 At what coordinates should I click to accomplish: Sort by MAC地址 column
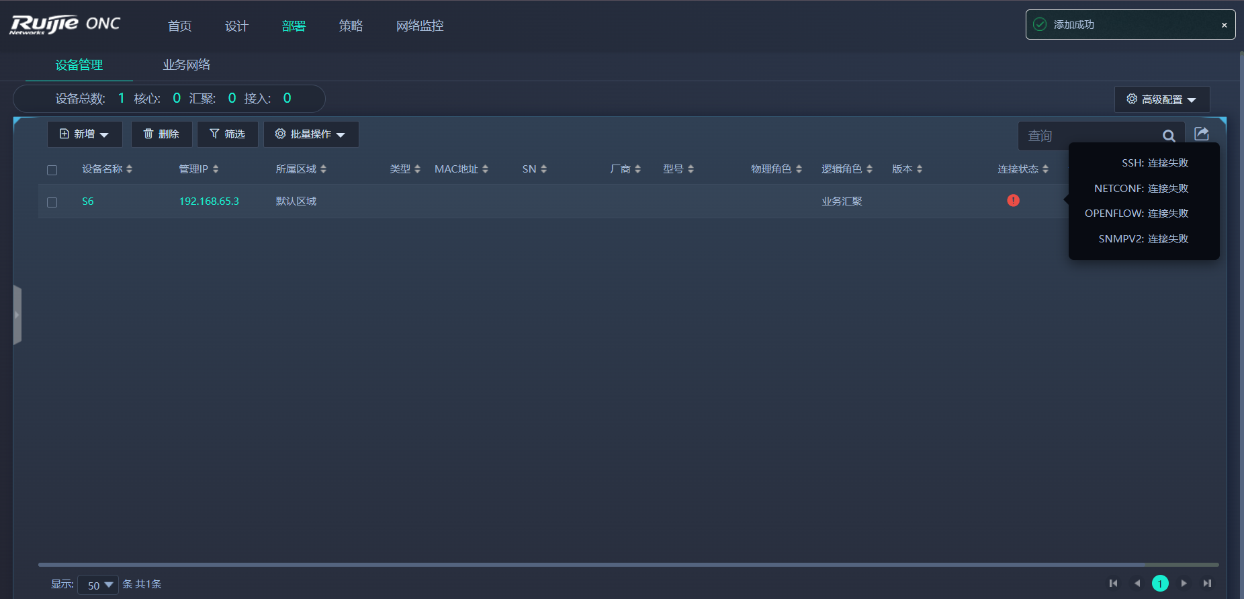(461, 169)
